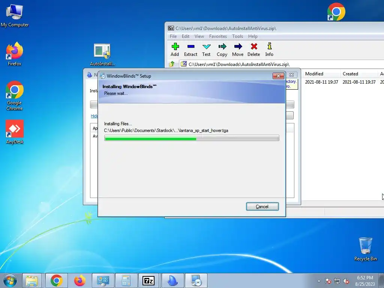This screenshot has height=288, width=384.
Task: Select the AutoInstall desktop icon
Action: (x=102, y=55)
